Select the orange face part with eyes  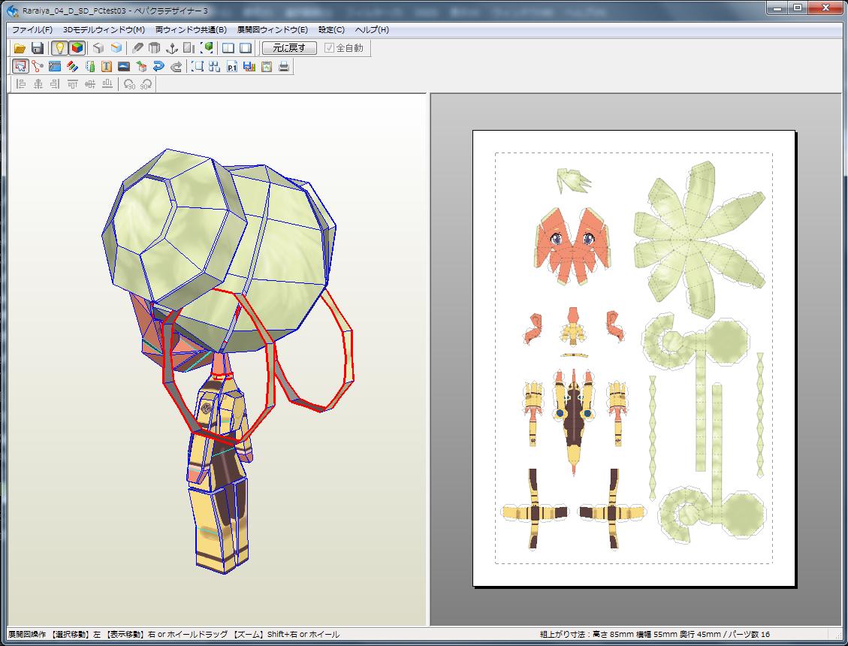tap(573, 246)
